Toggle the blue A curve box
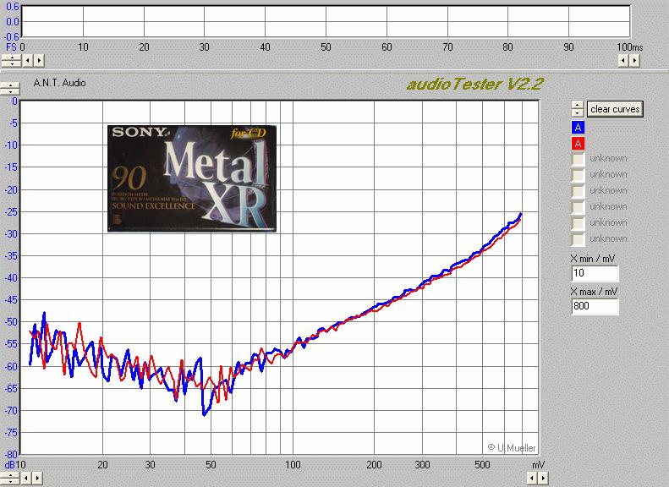Viewport: 669px width, 487px height. (579, 128)
